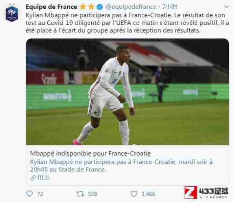
Task: Click the blue verified badge icon
Action: tap(100, 7)
